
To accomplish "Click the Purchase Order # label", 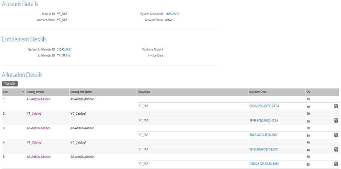I will pyautogui.click(x=153, y=49).
